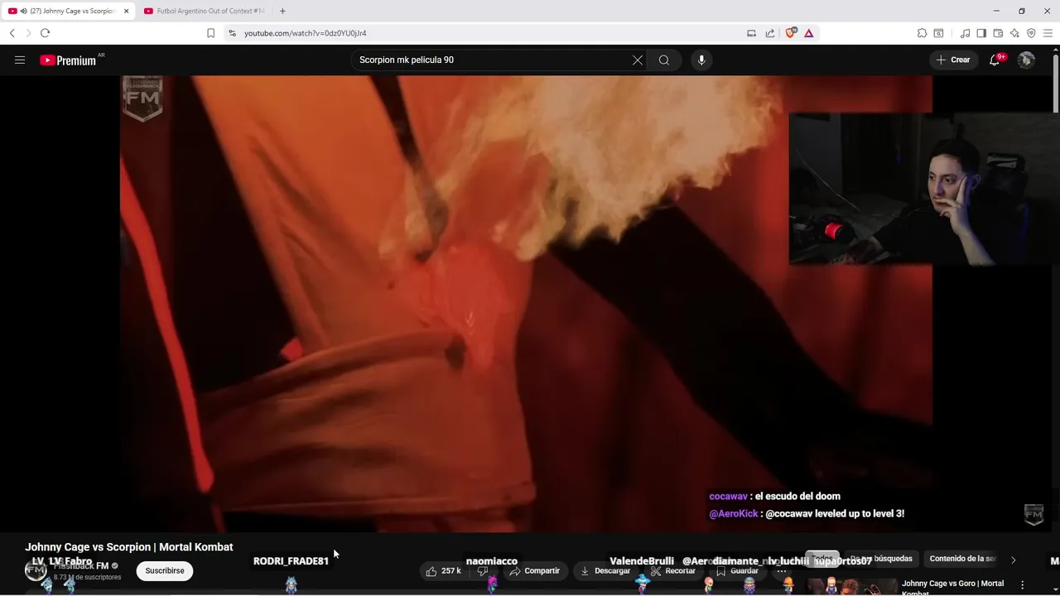Screen dimensions: 1060x596
Task: Bookmark this page
Action: (x=210, y=33)
